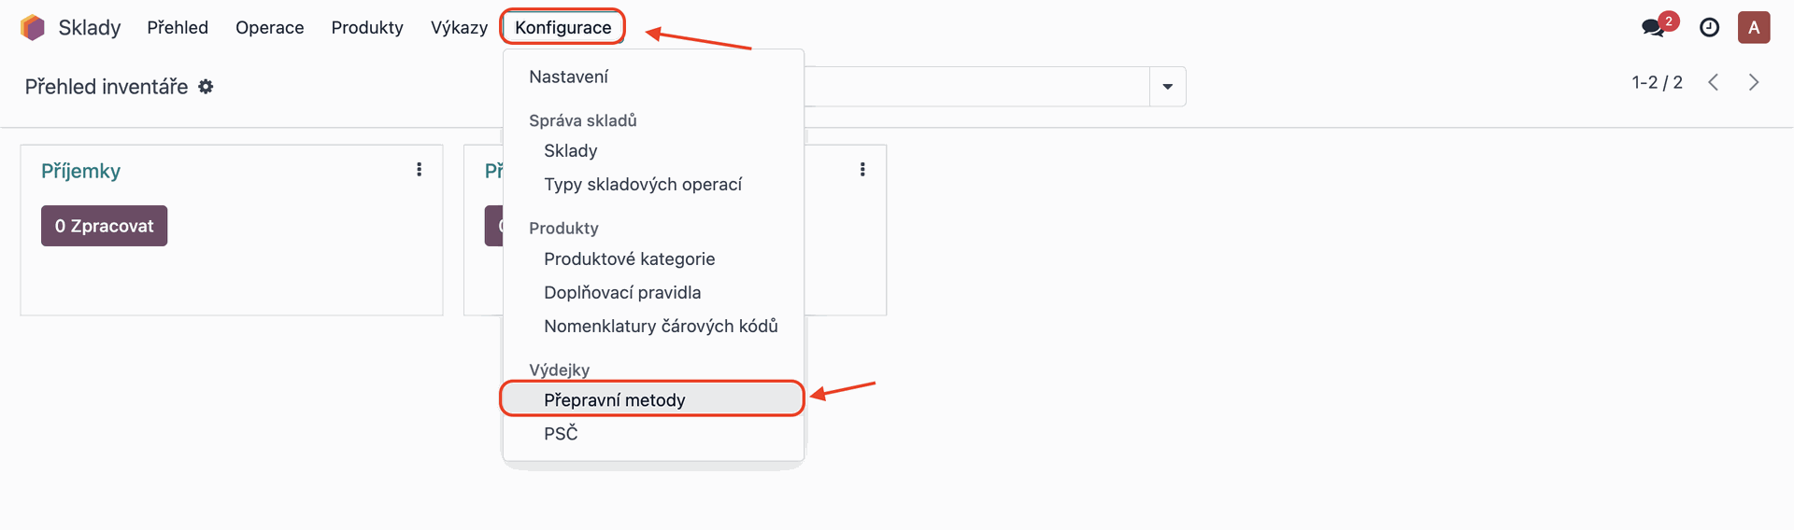Open the activities clock icon
The width and height of the screenshot is (1794, 530).
pyautogui.click(x=1709, y=27)
